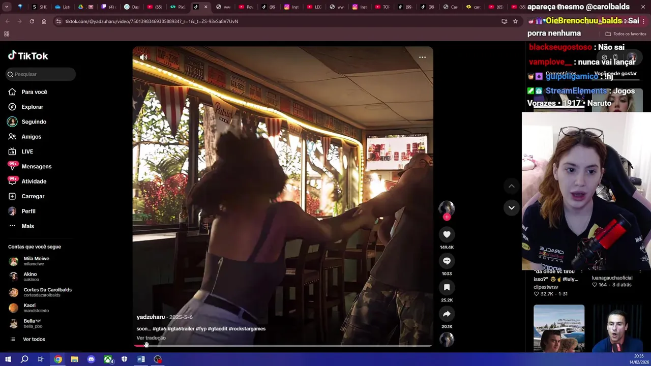
Task: Open Bella followed account
Action: tap(32, 323)
